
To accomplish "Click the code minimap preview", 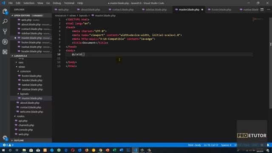I will click(x=258, y=19).
